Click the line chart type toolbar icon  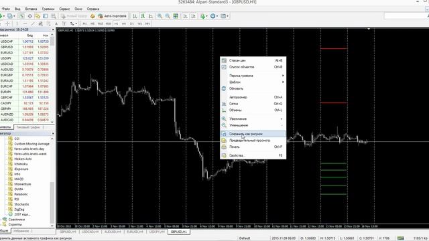151,16
